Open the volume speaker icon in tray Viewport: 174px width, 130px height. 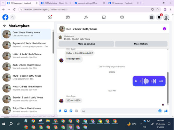pos(144,127)
